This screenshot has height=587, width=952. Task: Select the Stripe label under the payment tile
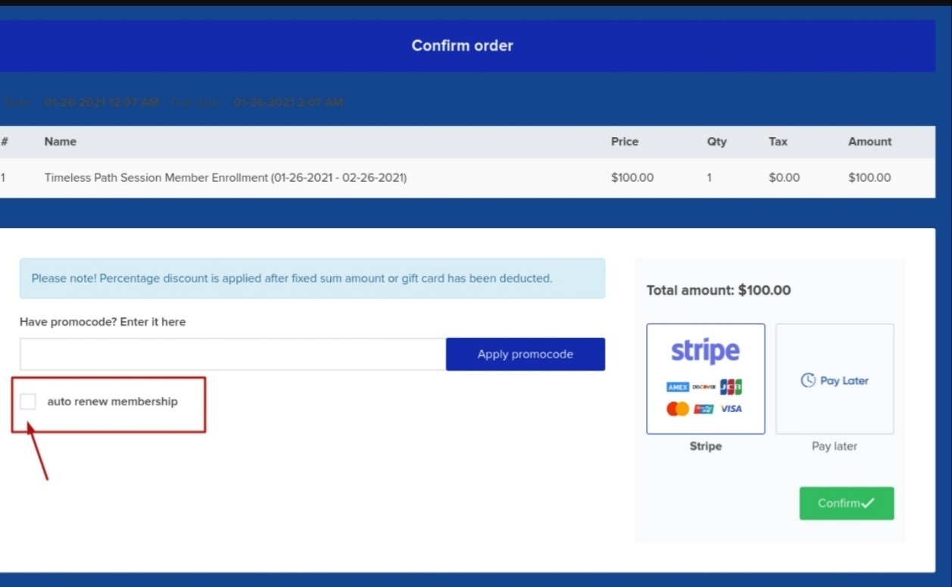(705, 446)
